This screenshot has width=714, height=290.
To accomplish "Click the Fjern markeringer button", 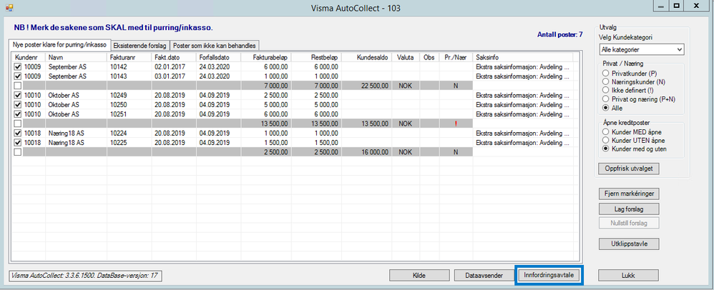I will [x=628, y=194].
